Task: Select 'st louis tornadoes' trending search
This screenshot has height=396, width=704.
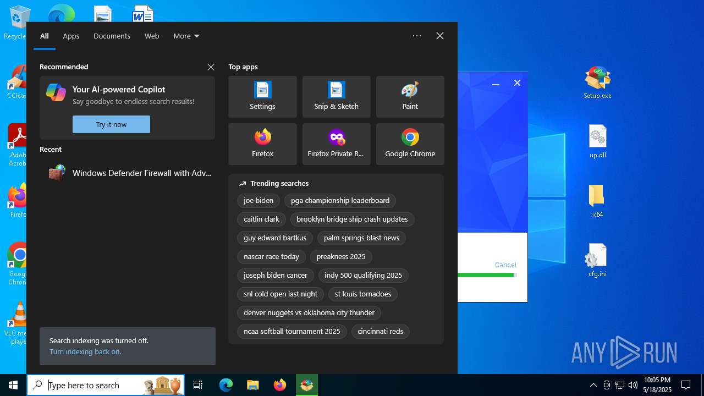Action: [x=363, y=294]
